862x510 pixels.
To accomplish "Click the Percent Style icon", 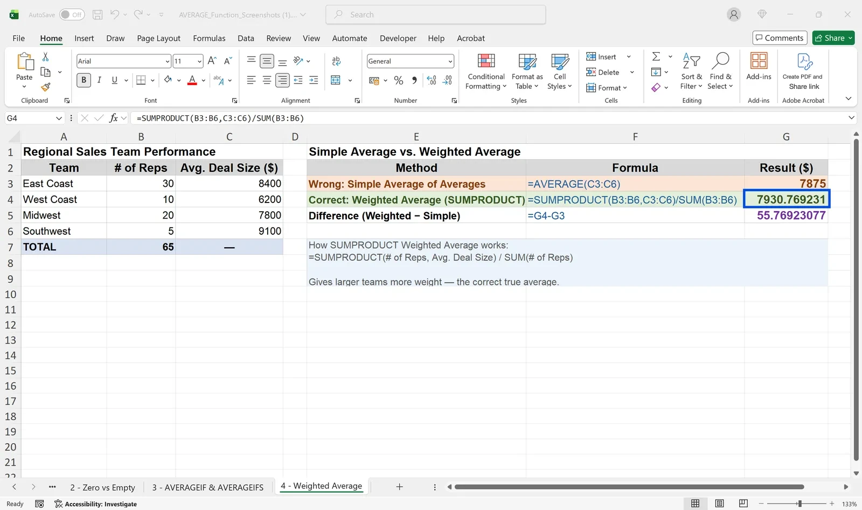I will tap(399, 80).
